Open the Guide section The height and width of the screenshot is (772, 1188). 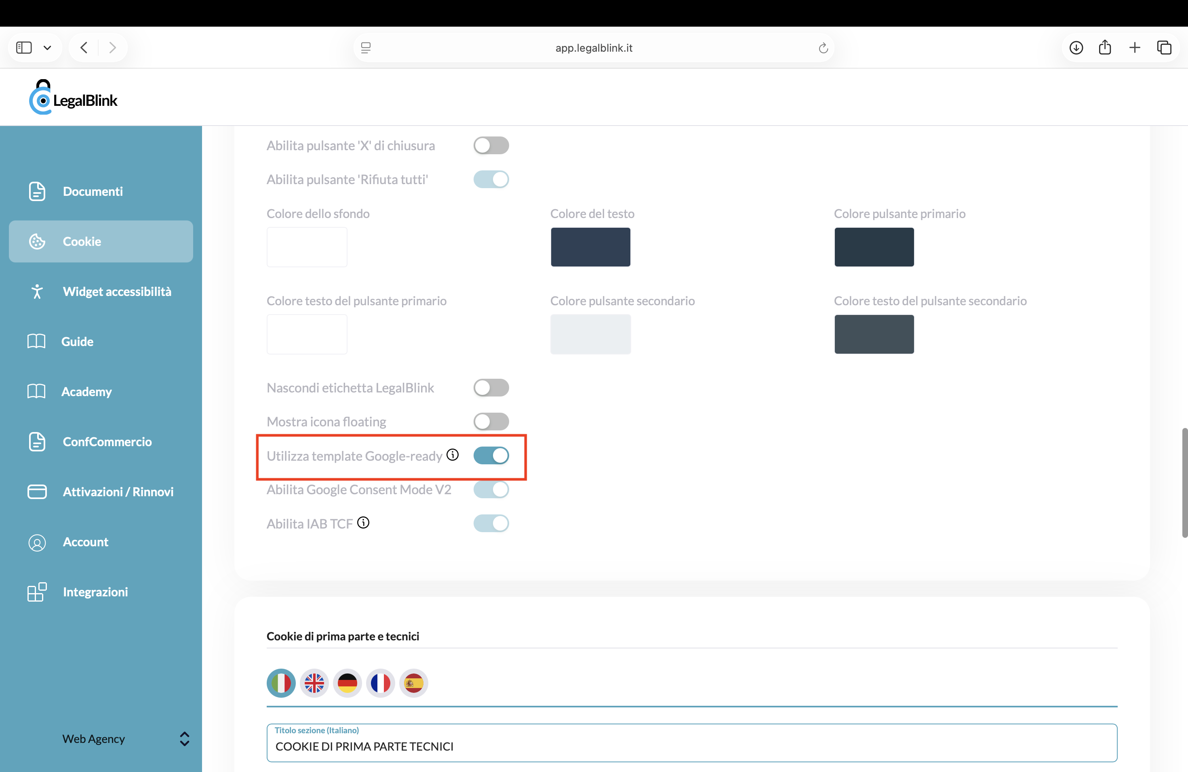click(x=77, y=342)
